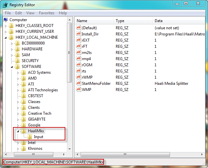Click the WMP string value icon

[x=79, y=89]
